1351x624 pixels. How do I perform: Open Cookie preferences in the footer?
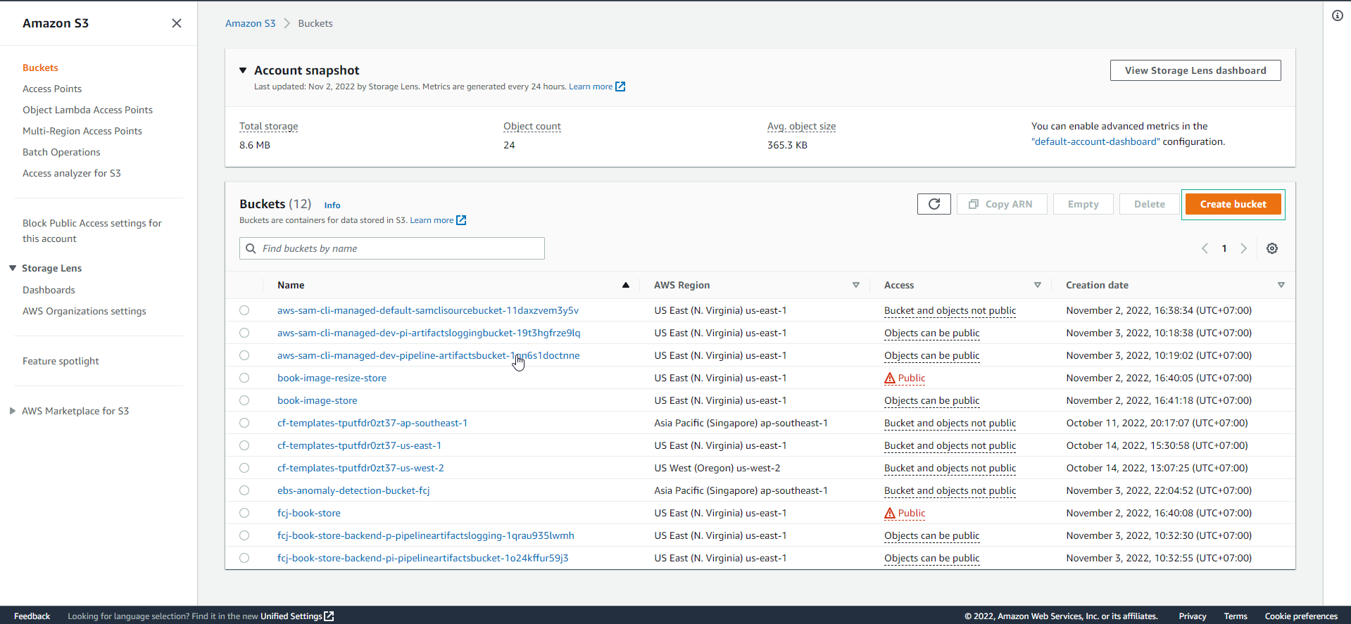coord(1301,616)
